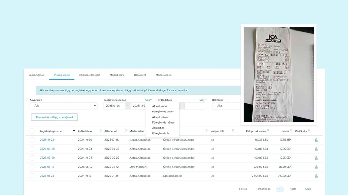Open Välj menu for Kvittodatum
348x195 pixels.
click(203, 100)
